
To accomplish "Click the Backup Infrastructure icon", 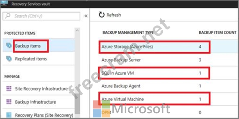I will pos(9,102).
